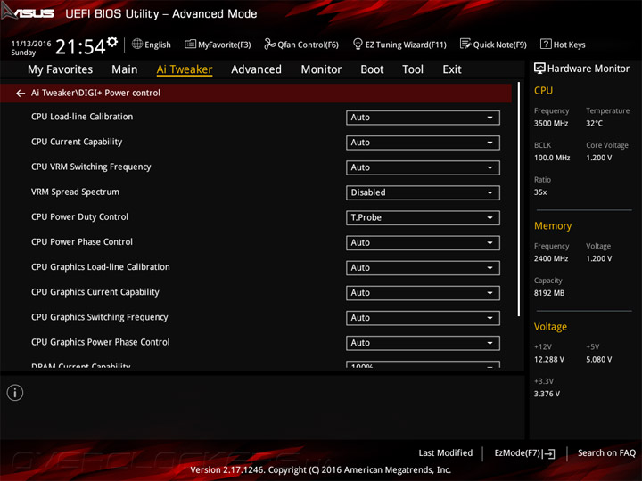This screenshot has width=642, height=481.
Task: Open CPU Graphics Switching Frequency dropdown
Action: [423, 318]
